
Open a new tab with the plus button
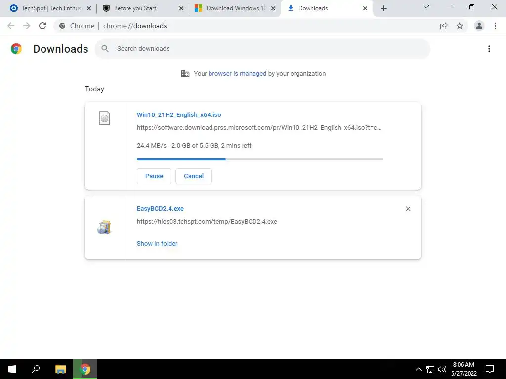(x=383, y=8)
